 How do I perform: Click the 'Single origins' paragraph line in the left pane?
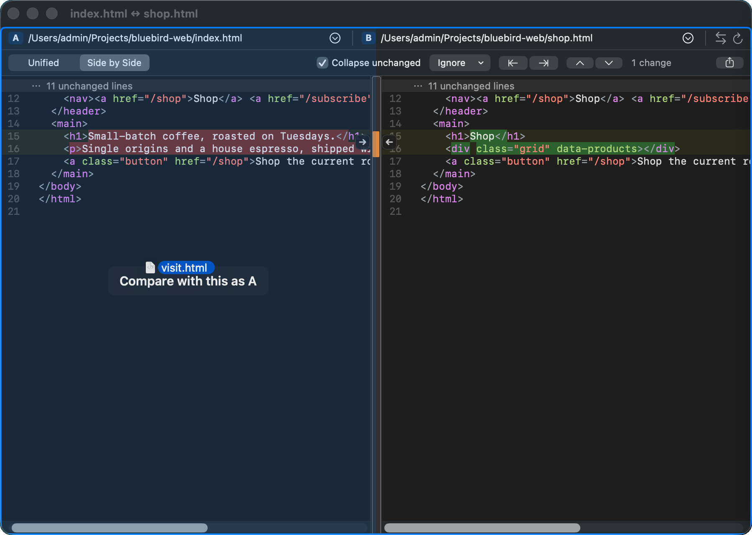tap(187, 149)
